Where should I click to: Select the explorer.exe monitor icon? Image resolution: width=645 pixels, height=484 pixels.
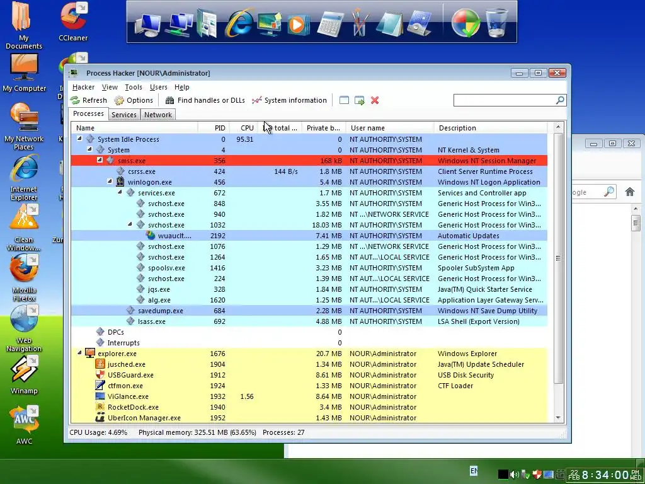pyautogui.click(x=90, y=353)
